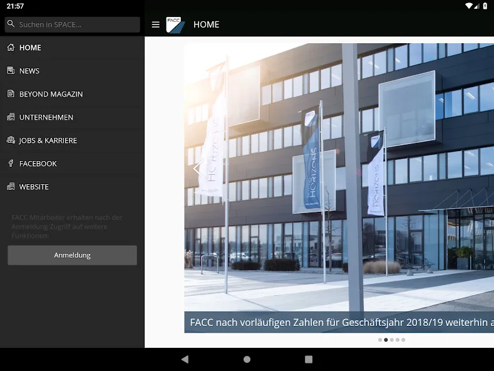
Task: Tap the house icon beside HOME
Action: pyautogui.click(x=11, y=48)
